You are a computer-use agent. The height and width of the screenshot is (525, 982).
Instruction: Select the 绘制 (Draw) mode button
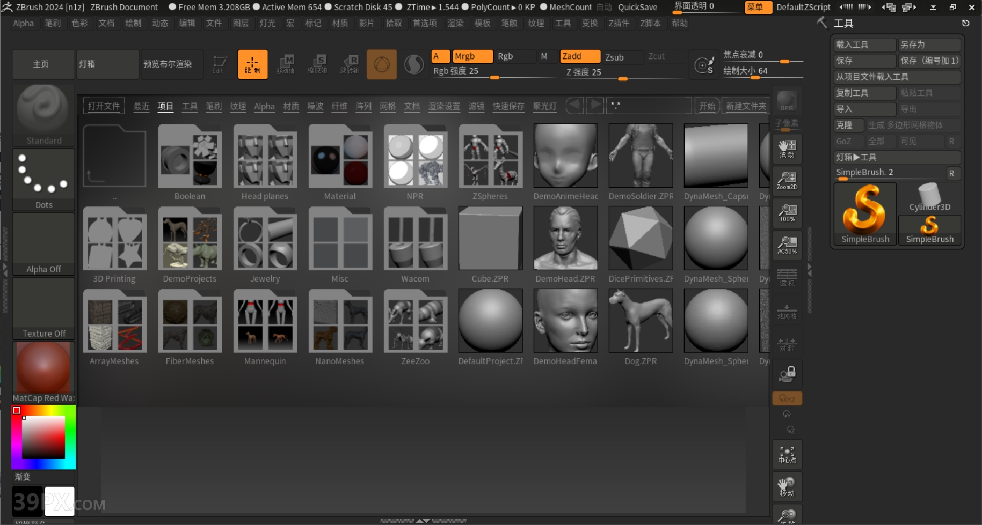[x=252, y=64]
